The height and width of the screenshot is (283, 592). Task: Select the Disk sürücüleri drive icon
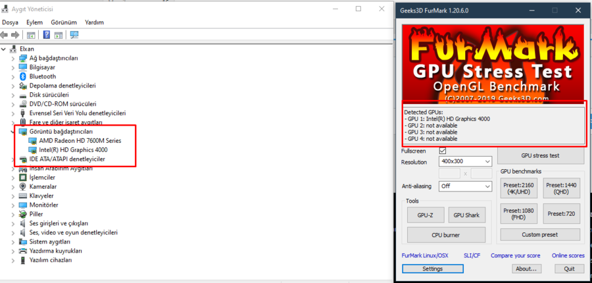(x=24, y=95)
